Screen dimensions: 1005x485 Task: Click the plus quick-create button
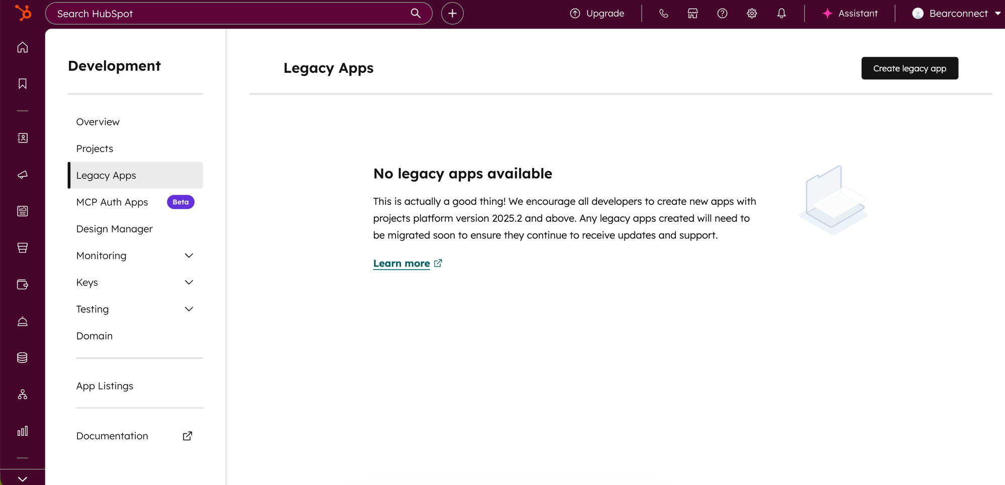[452, 14]
